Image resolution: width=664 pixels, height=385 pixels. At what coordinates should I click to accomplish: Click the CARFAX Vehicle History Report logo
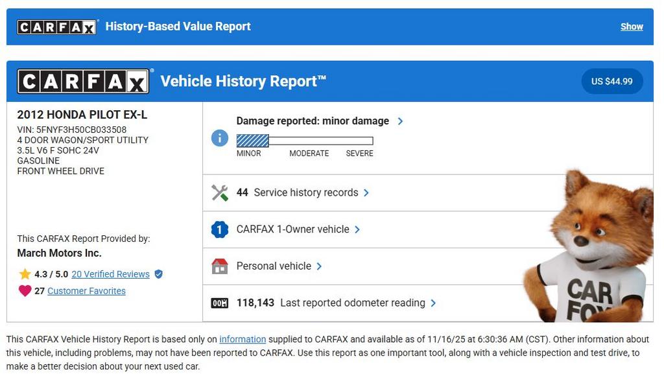[83, 82]
